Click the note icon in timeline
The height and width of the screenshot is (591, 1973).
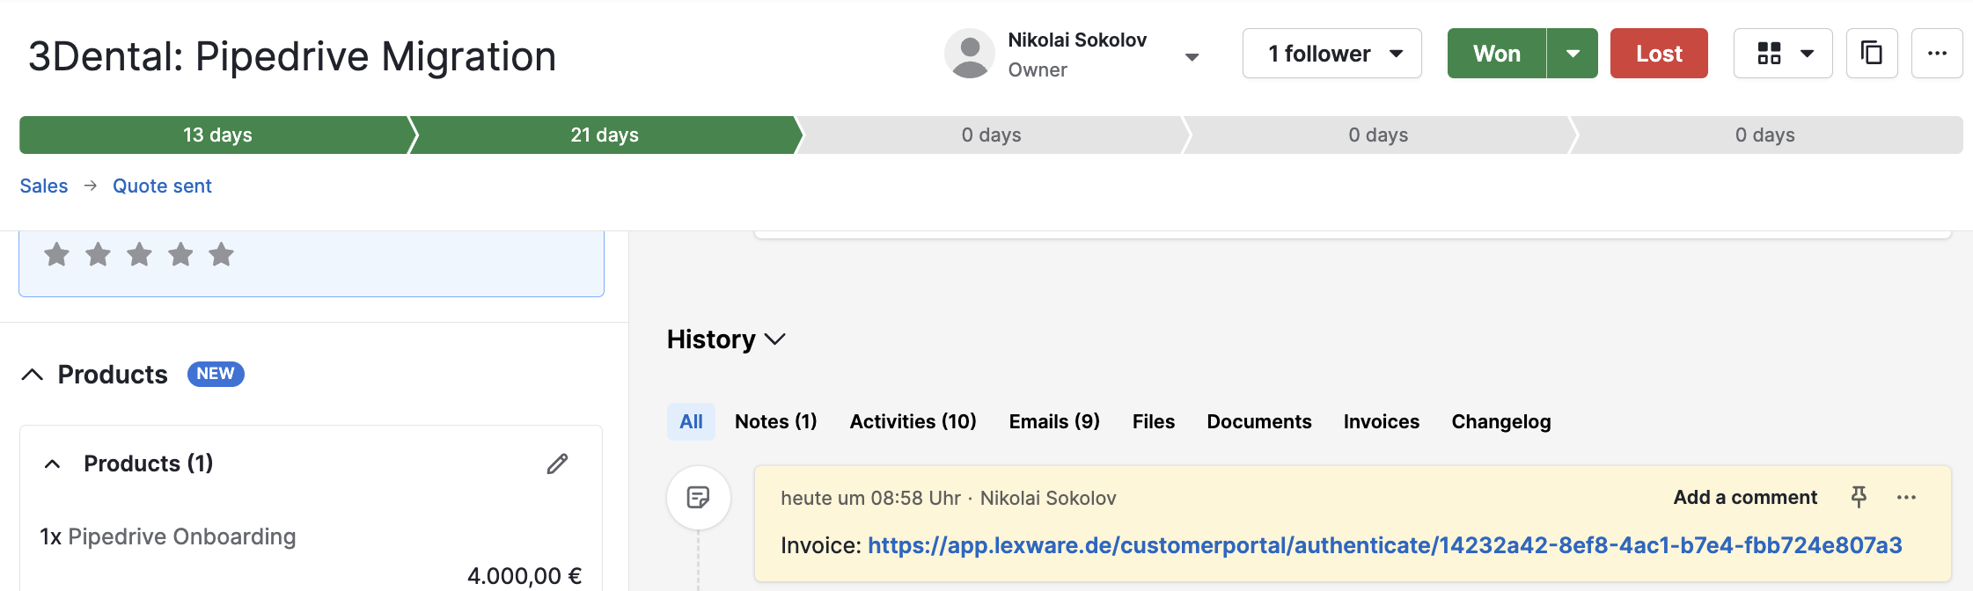pyautogui.click(x=699, y=498)
